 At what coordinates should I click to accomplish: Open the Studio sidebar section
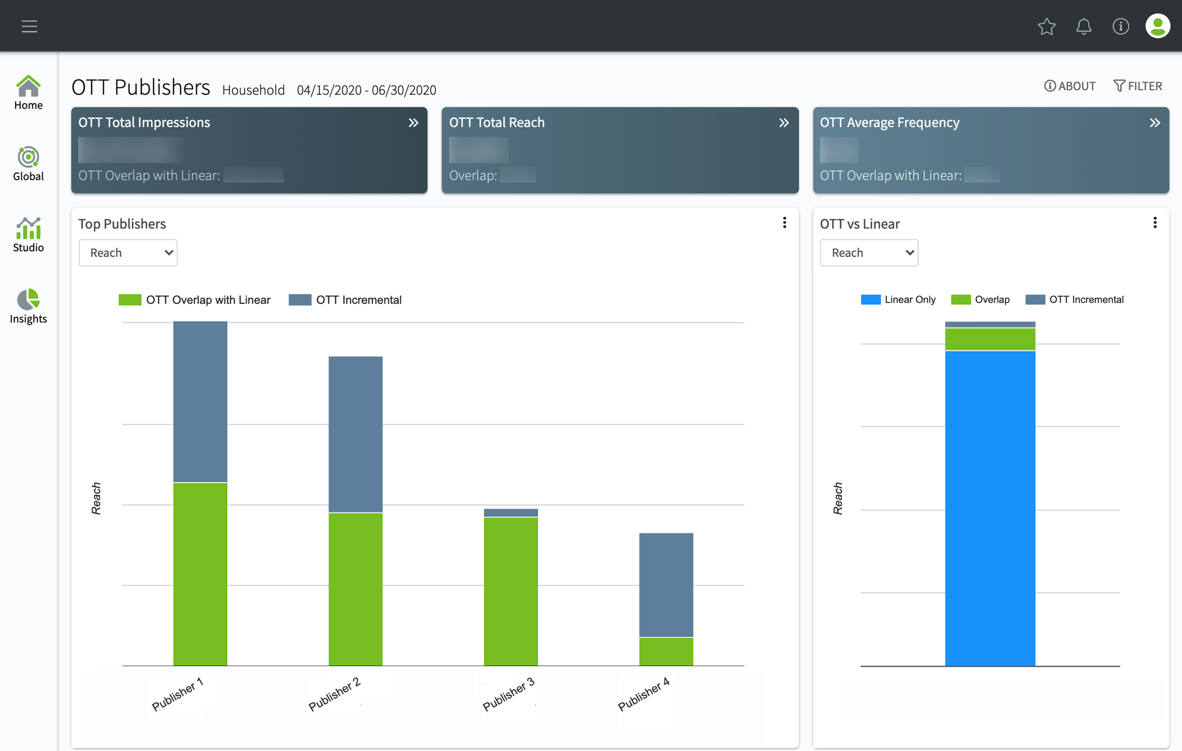click(x=28, y=235)
